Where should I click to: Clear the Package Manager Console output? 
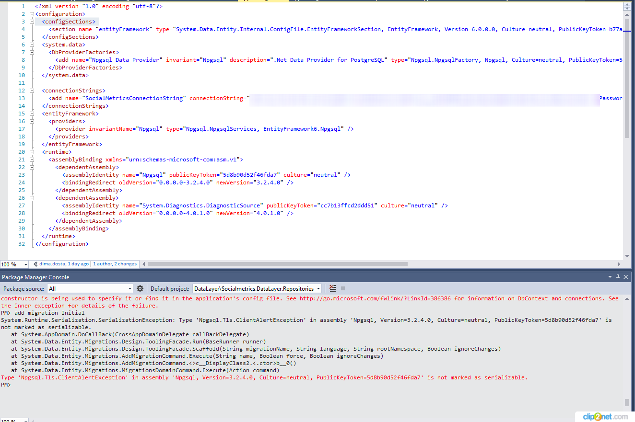click(x=333, y=288)
